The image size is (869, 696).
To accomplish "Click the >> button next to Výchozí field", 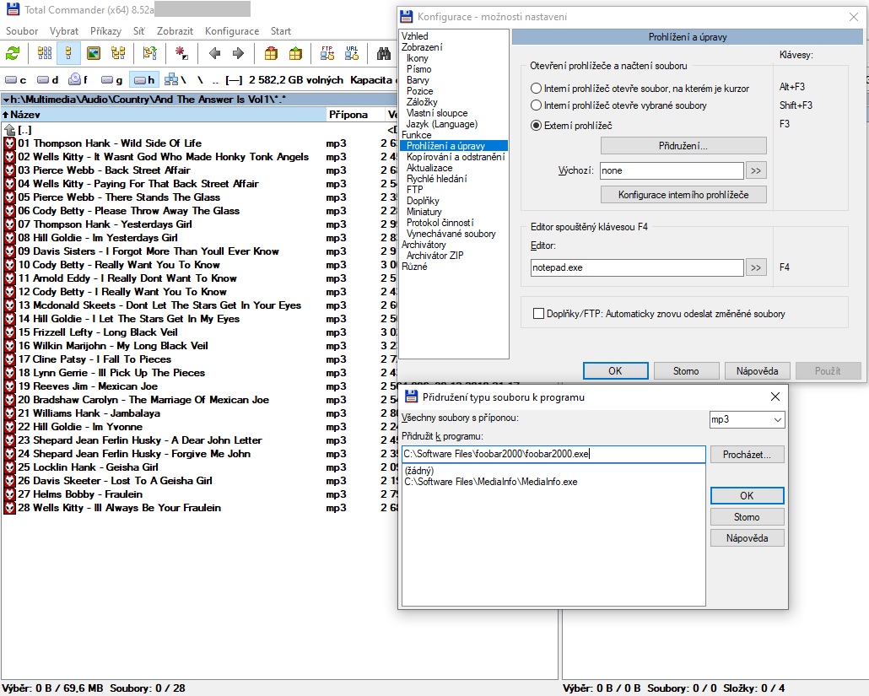I will (755, 170).
